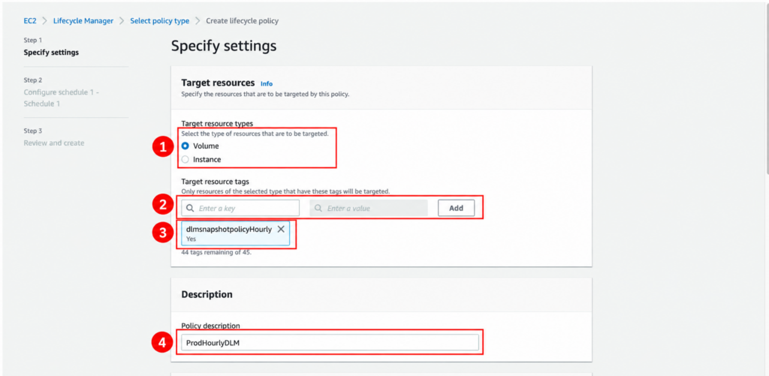This screenshot has width=769, height=376.
Task: Click the search icon in value field
Action: [x=318, y=209]
